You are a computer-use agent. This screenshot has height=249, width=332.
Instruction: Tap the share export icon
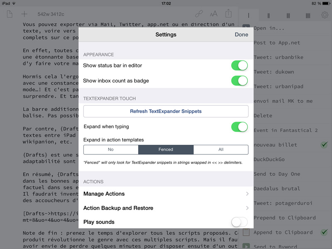229,13
